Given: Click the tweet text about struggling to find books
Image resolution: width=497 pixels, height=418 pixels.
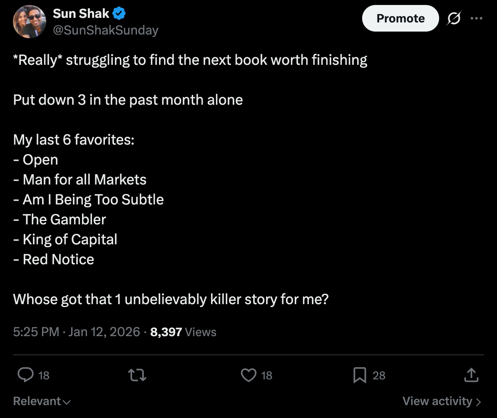Looking at the screenshot, I should pyautogui.click(x=190, y=60).
